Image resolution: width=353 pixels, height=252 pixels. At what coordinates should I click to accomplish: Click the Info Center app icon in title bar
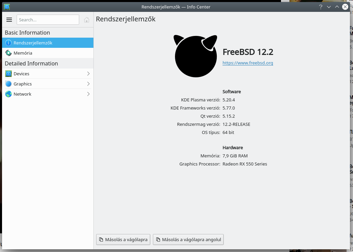click(x=7, y=7)
